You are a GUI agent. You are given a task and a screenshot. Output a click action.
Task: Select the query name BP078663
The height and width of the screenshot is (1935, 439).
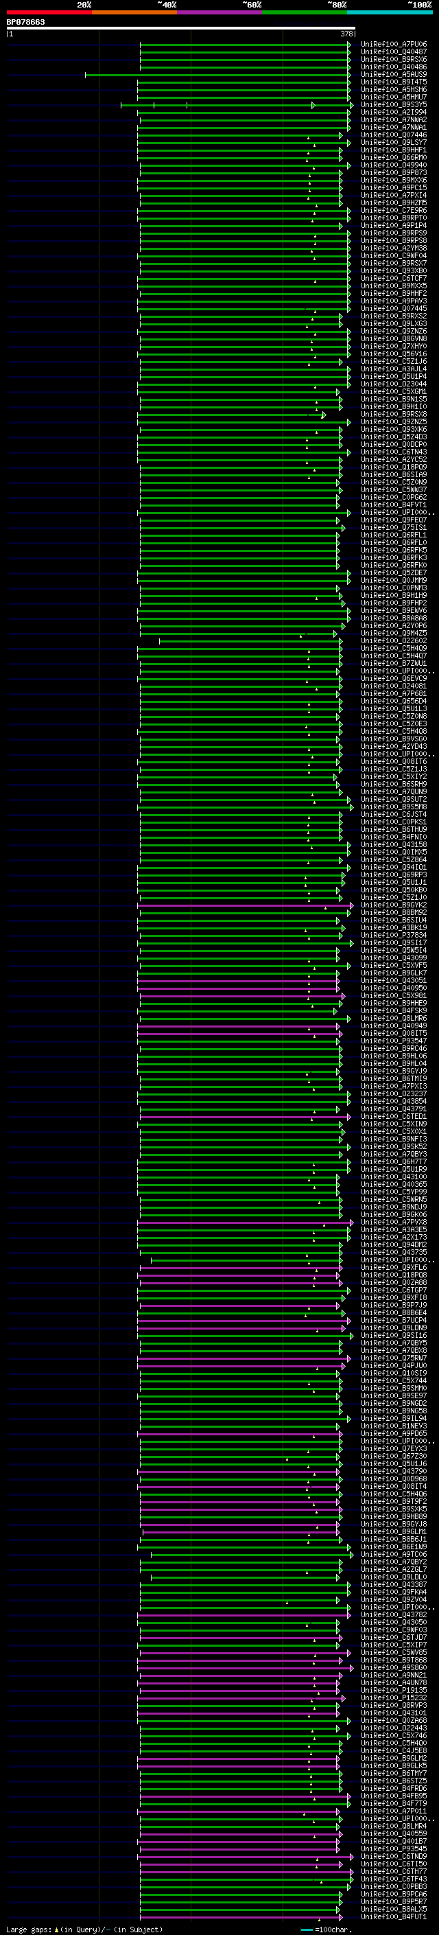click(x=25, y=22)
